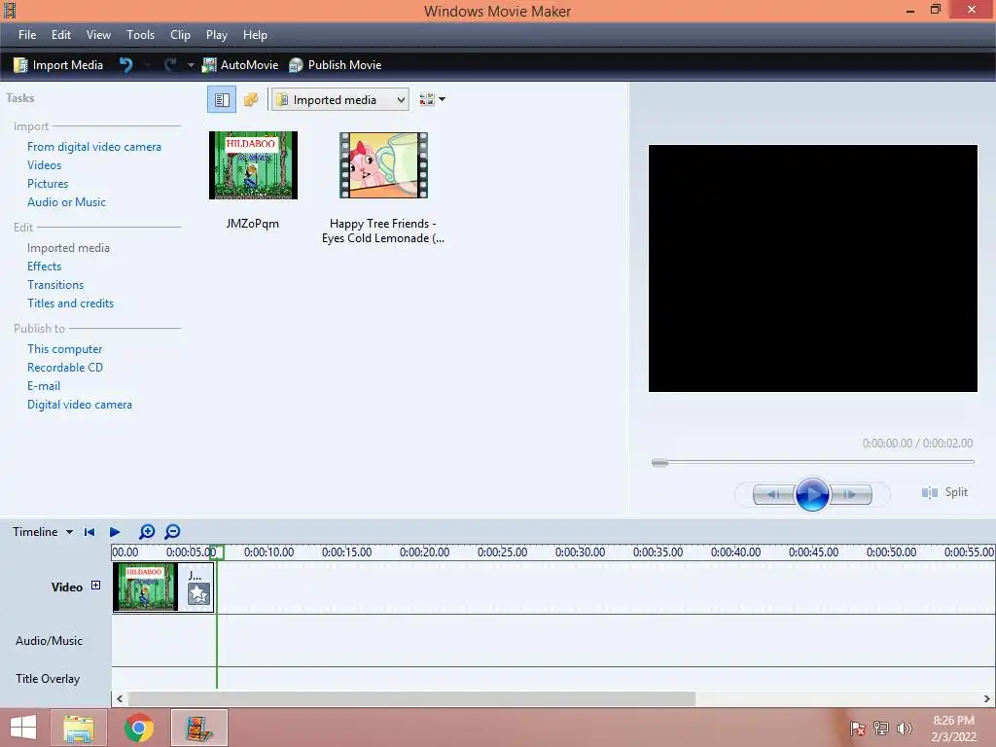Toggle the Tasks pane view icon
996x747 pixels.
click(222, 100)
